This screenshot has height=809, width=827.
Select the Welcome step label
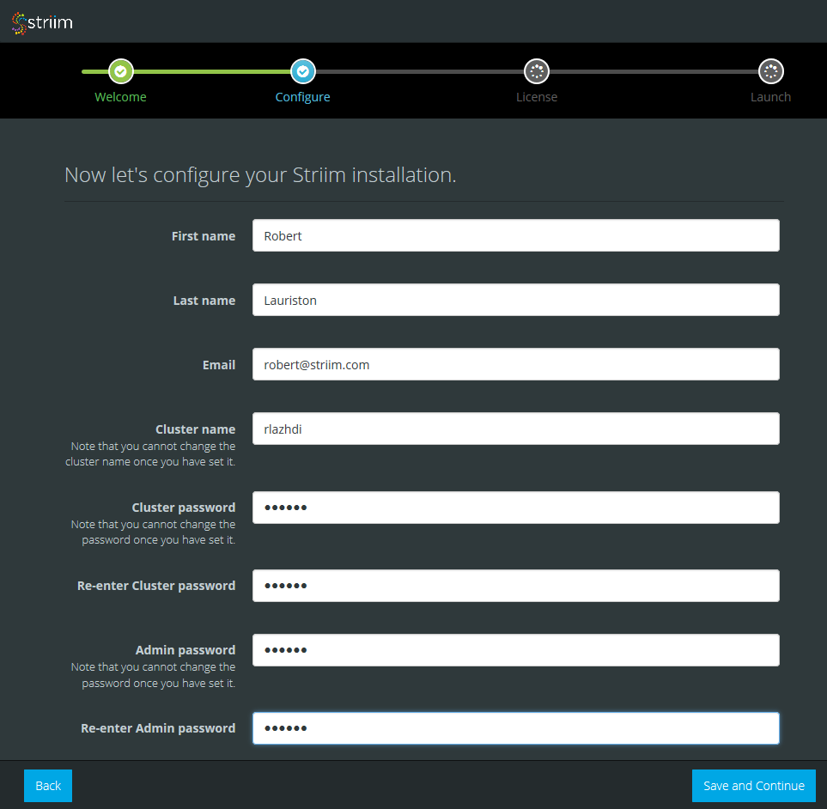[120, 97]
